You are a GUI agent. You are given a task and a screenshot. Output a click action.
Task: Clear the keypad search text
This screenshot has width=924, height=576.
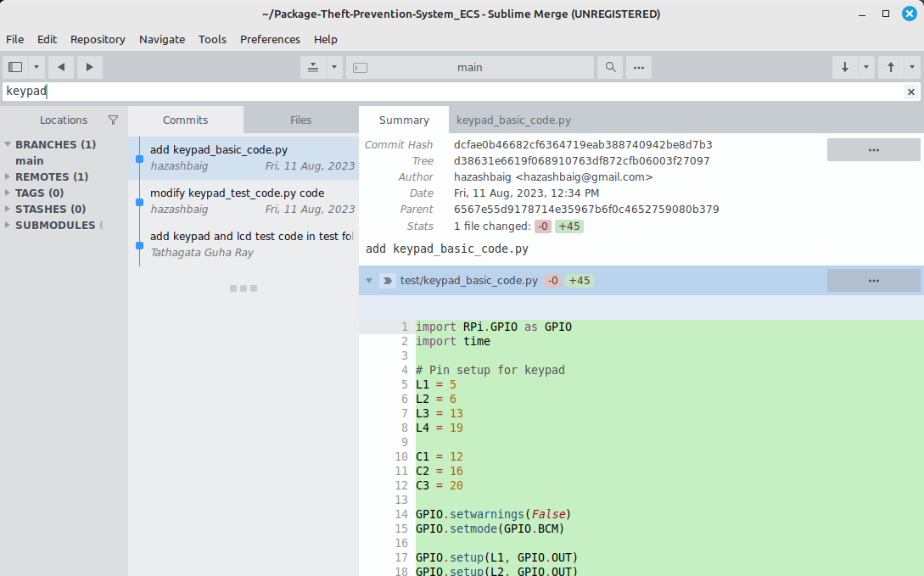(x=911, y=92)
